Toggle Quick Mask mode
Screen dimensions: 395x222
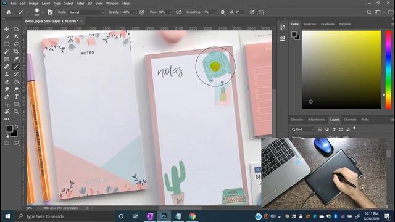(7, 143)
